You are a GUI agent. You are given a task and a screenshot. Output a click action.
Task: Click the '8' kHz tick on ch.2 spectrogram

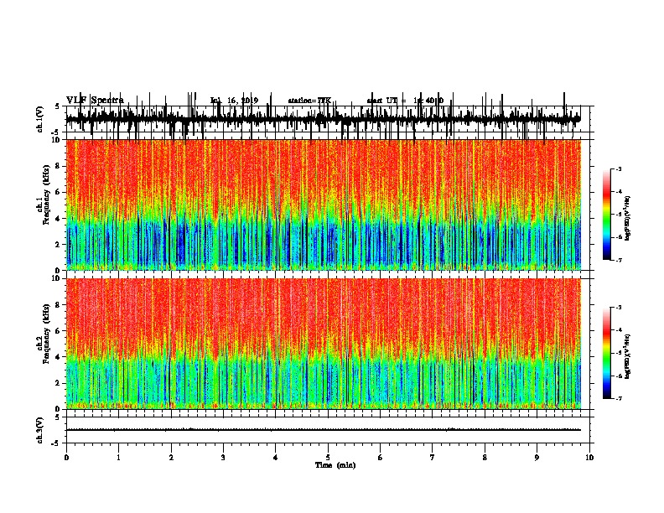59,305
